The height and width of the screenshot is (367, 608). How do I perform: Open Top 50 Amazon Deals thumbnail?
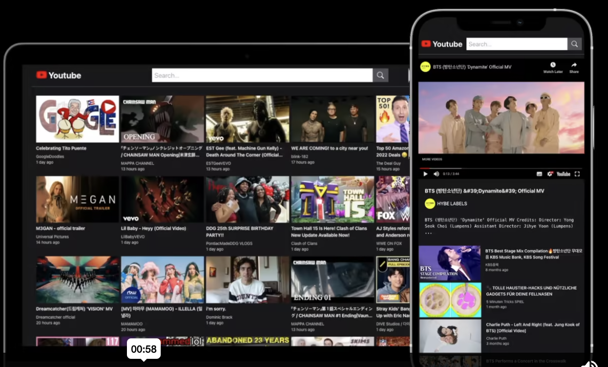[x=393, y=119]
